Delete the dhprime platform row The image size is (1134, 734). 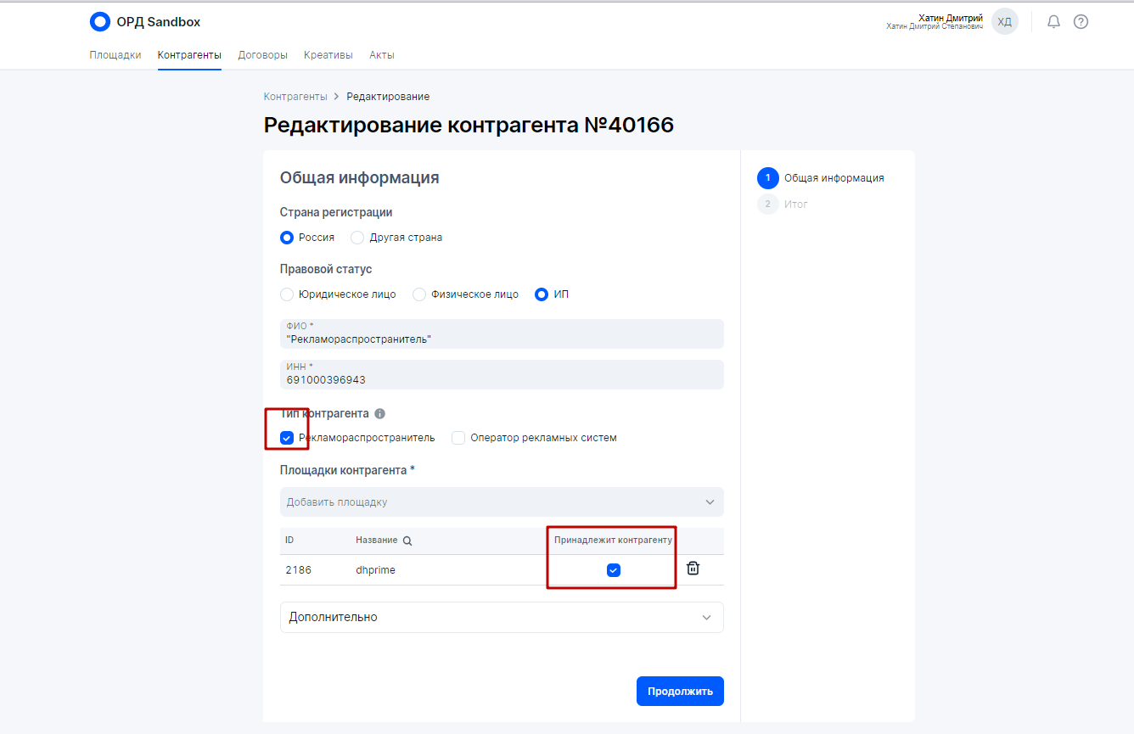pos(693,569)
